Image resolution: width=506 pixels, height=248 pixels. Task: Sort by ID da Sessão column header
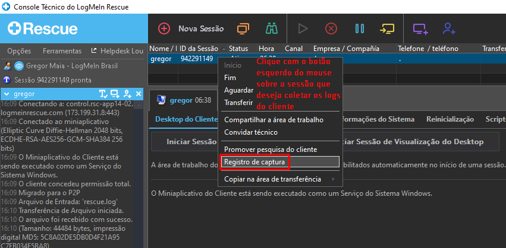coord(202,49)
